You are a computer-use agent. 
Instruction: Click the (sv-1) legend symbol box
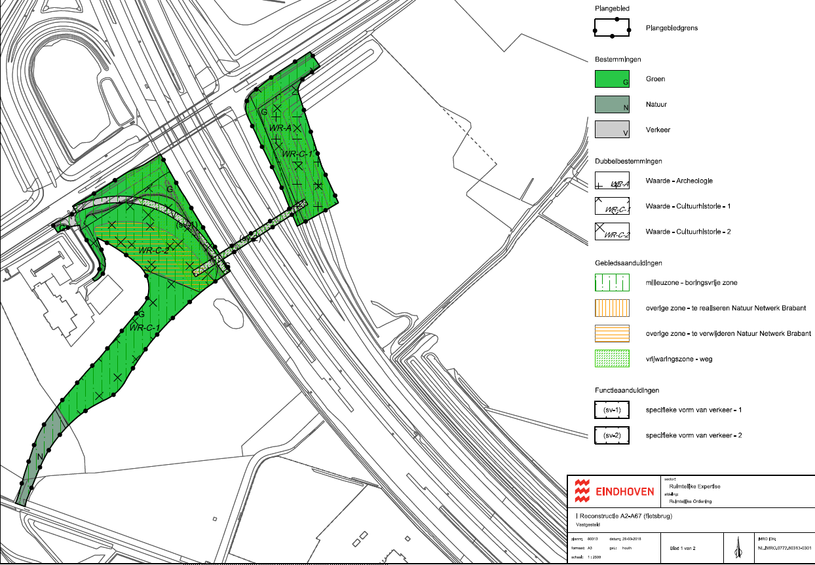coord(612,410)
